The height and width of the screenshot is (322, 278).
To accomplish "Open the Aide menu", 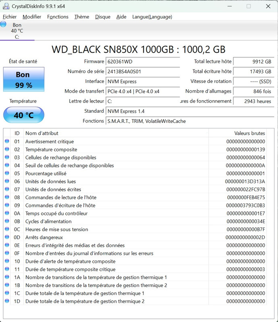I will (121, 17).
